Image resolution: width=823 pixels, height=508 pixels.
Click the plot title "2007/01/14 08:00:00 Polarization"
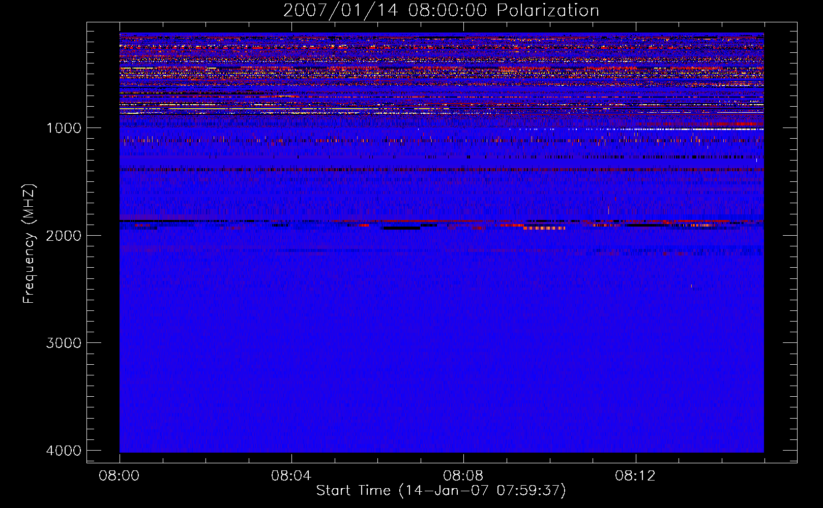tap(441, 11)
